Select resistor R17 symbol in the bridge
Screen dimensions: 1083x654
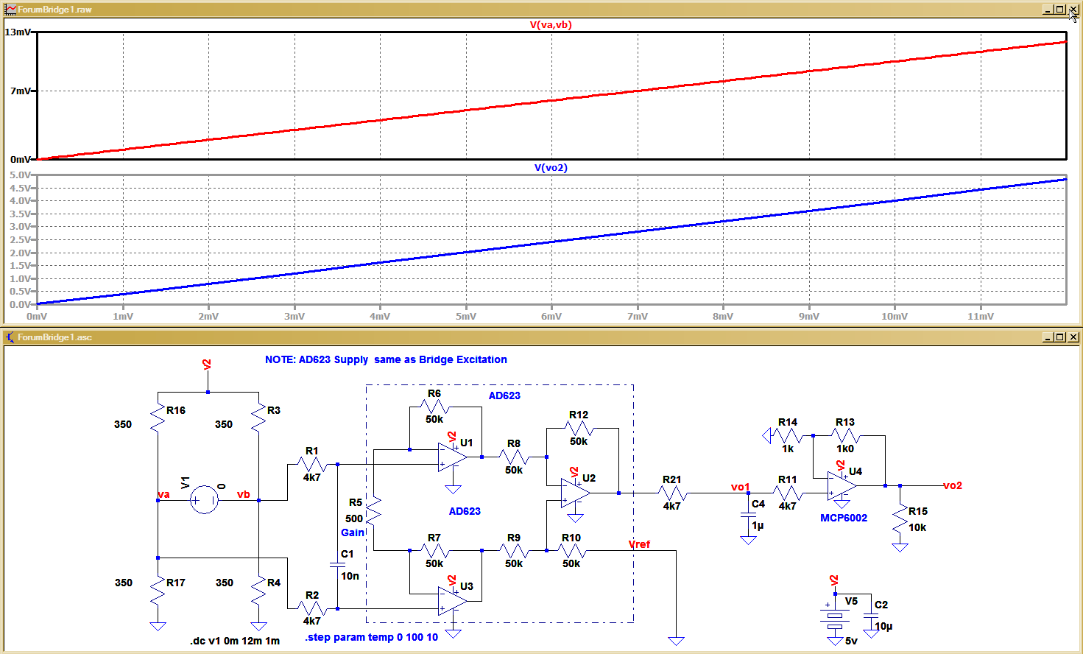click(x=158, y=591)
